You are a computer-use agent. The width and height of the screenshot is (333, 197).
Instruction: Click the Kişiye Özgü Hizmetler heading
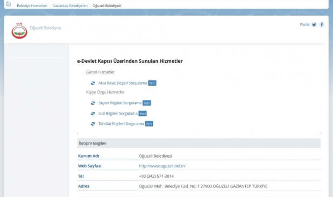pyautogui.click(x=105, y=92)
